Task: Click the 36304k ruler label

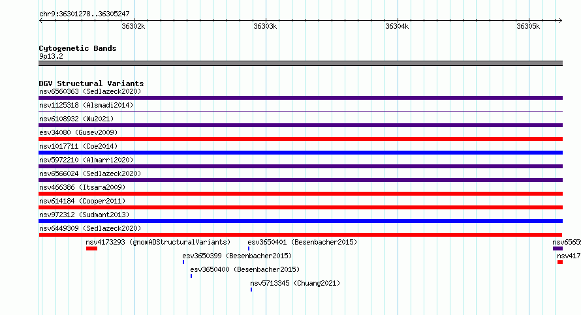Action: point(397,26)
